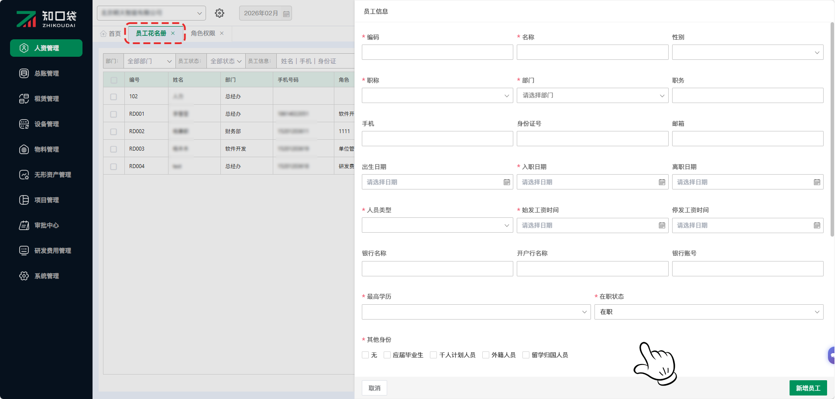
Task: Click the 新增员工 button
Action: pos(808,388)
